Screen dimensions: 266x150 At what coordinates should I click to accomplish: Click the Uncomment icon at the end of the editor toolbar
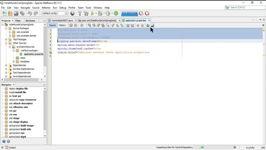(x=153, y=25)
